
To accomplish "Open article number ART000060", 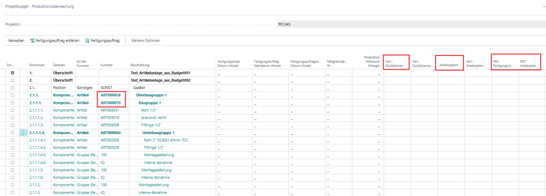I will tap(111, 133).
